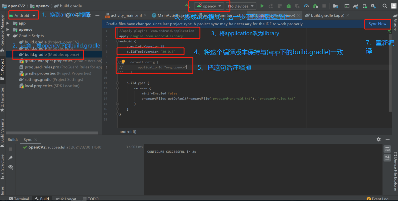Open the SDK Manager icon
Image resolution: width=398 pixels, height=201 pixels.
point(373,6)
